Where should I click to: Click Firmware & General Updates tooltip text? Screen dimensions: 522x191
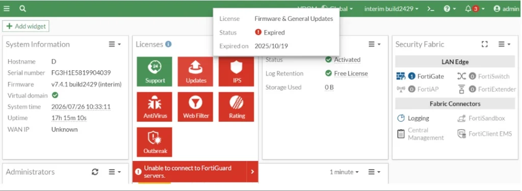[294, 19]
